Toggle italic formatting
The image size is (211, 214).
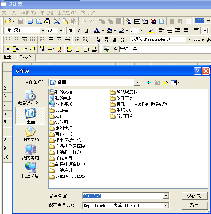(x=79, y=31)
